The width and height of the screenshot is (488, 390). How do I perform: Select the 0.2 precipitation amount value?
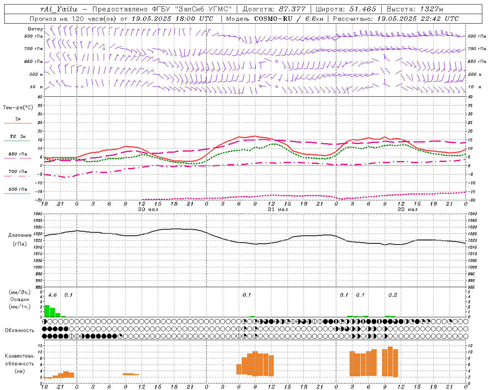point(393,295)
